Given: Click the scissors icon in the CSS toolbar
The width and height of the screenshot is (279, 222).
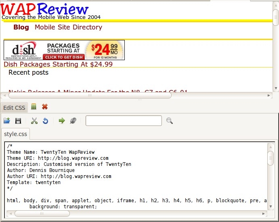Looking at the screenshot, I should point(34,121).
